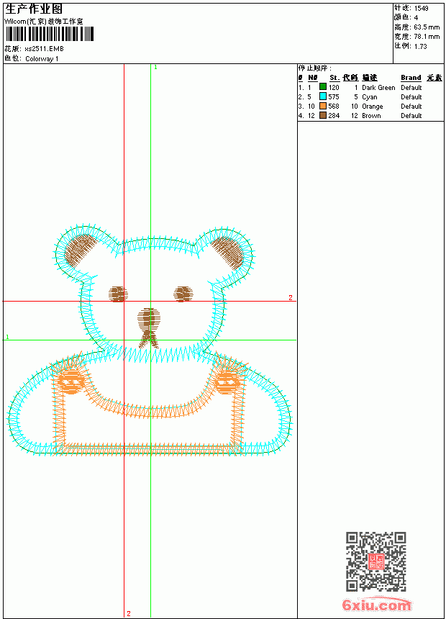Click the red marker 2 on horizontal guide

click(x=291, y=298)
